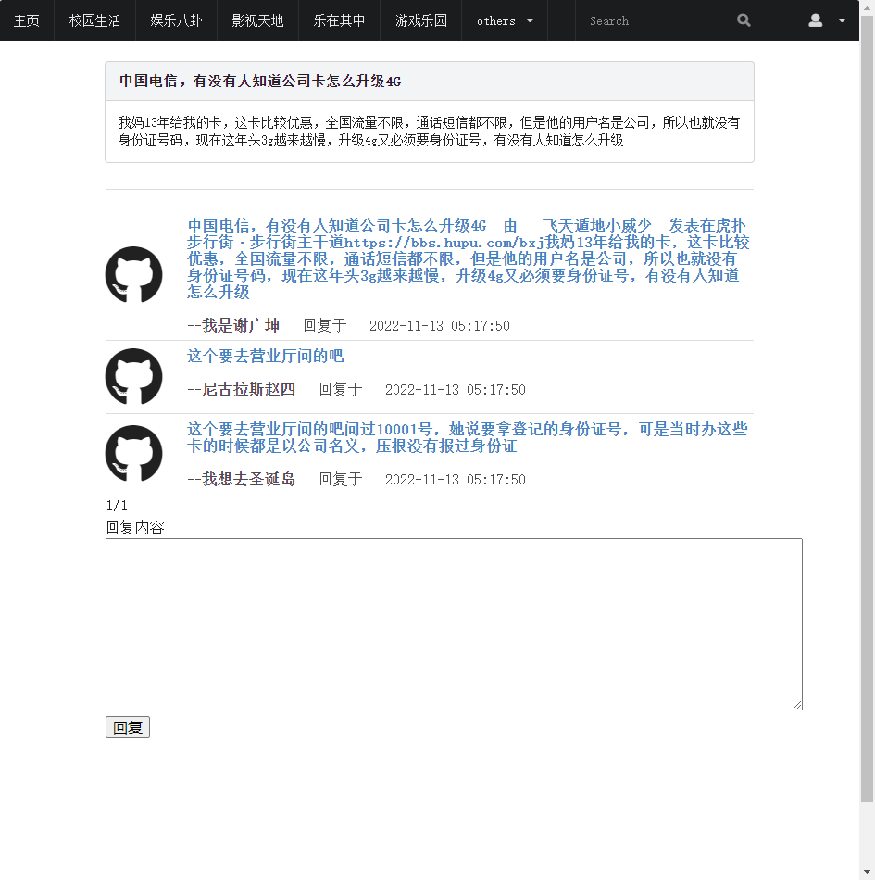The width and height of the screenshot is (875, 880).
Task: Open the user account icon in the navbar
Action: pyautogui.click(x=814, y=20)
